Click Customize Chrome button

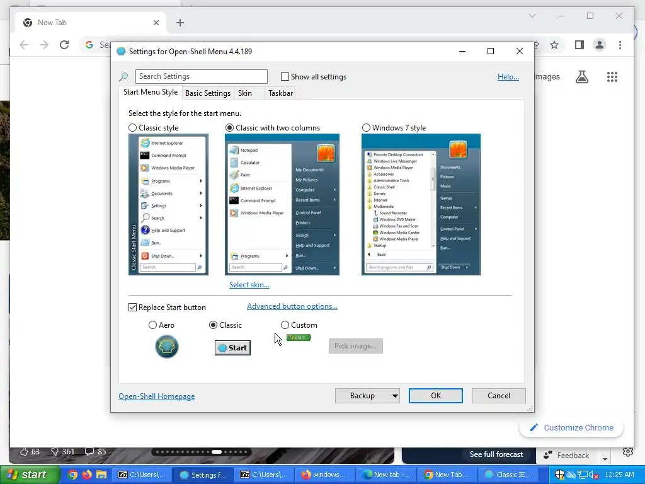click(571, 428)
